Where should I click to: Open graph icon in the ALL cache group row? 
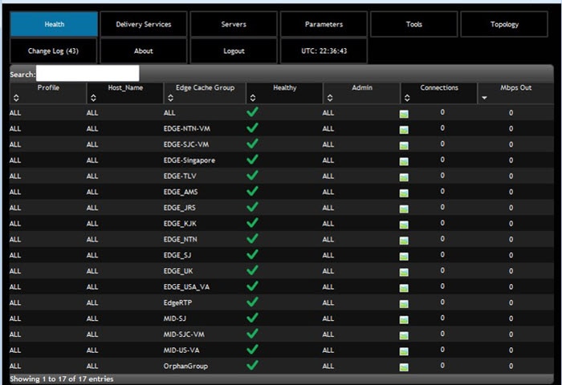pos(404,114)
